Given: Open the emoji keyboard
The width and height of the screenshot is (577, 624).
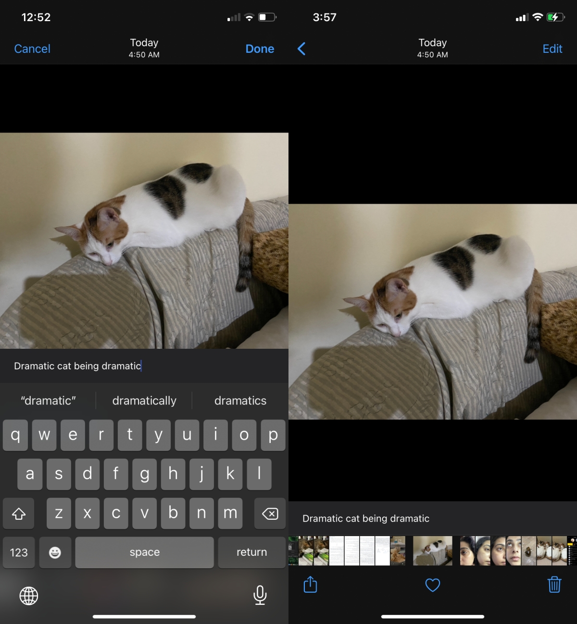Looking at the screenshot, I should pos(55,552).
